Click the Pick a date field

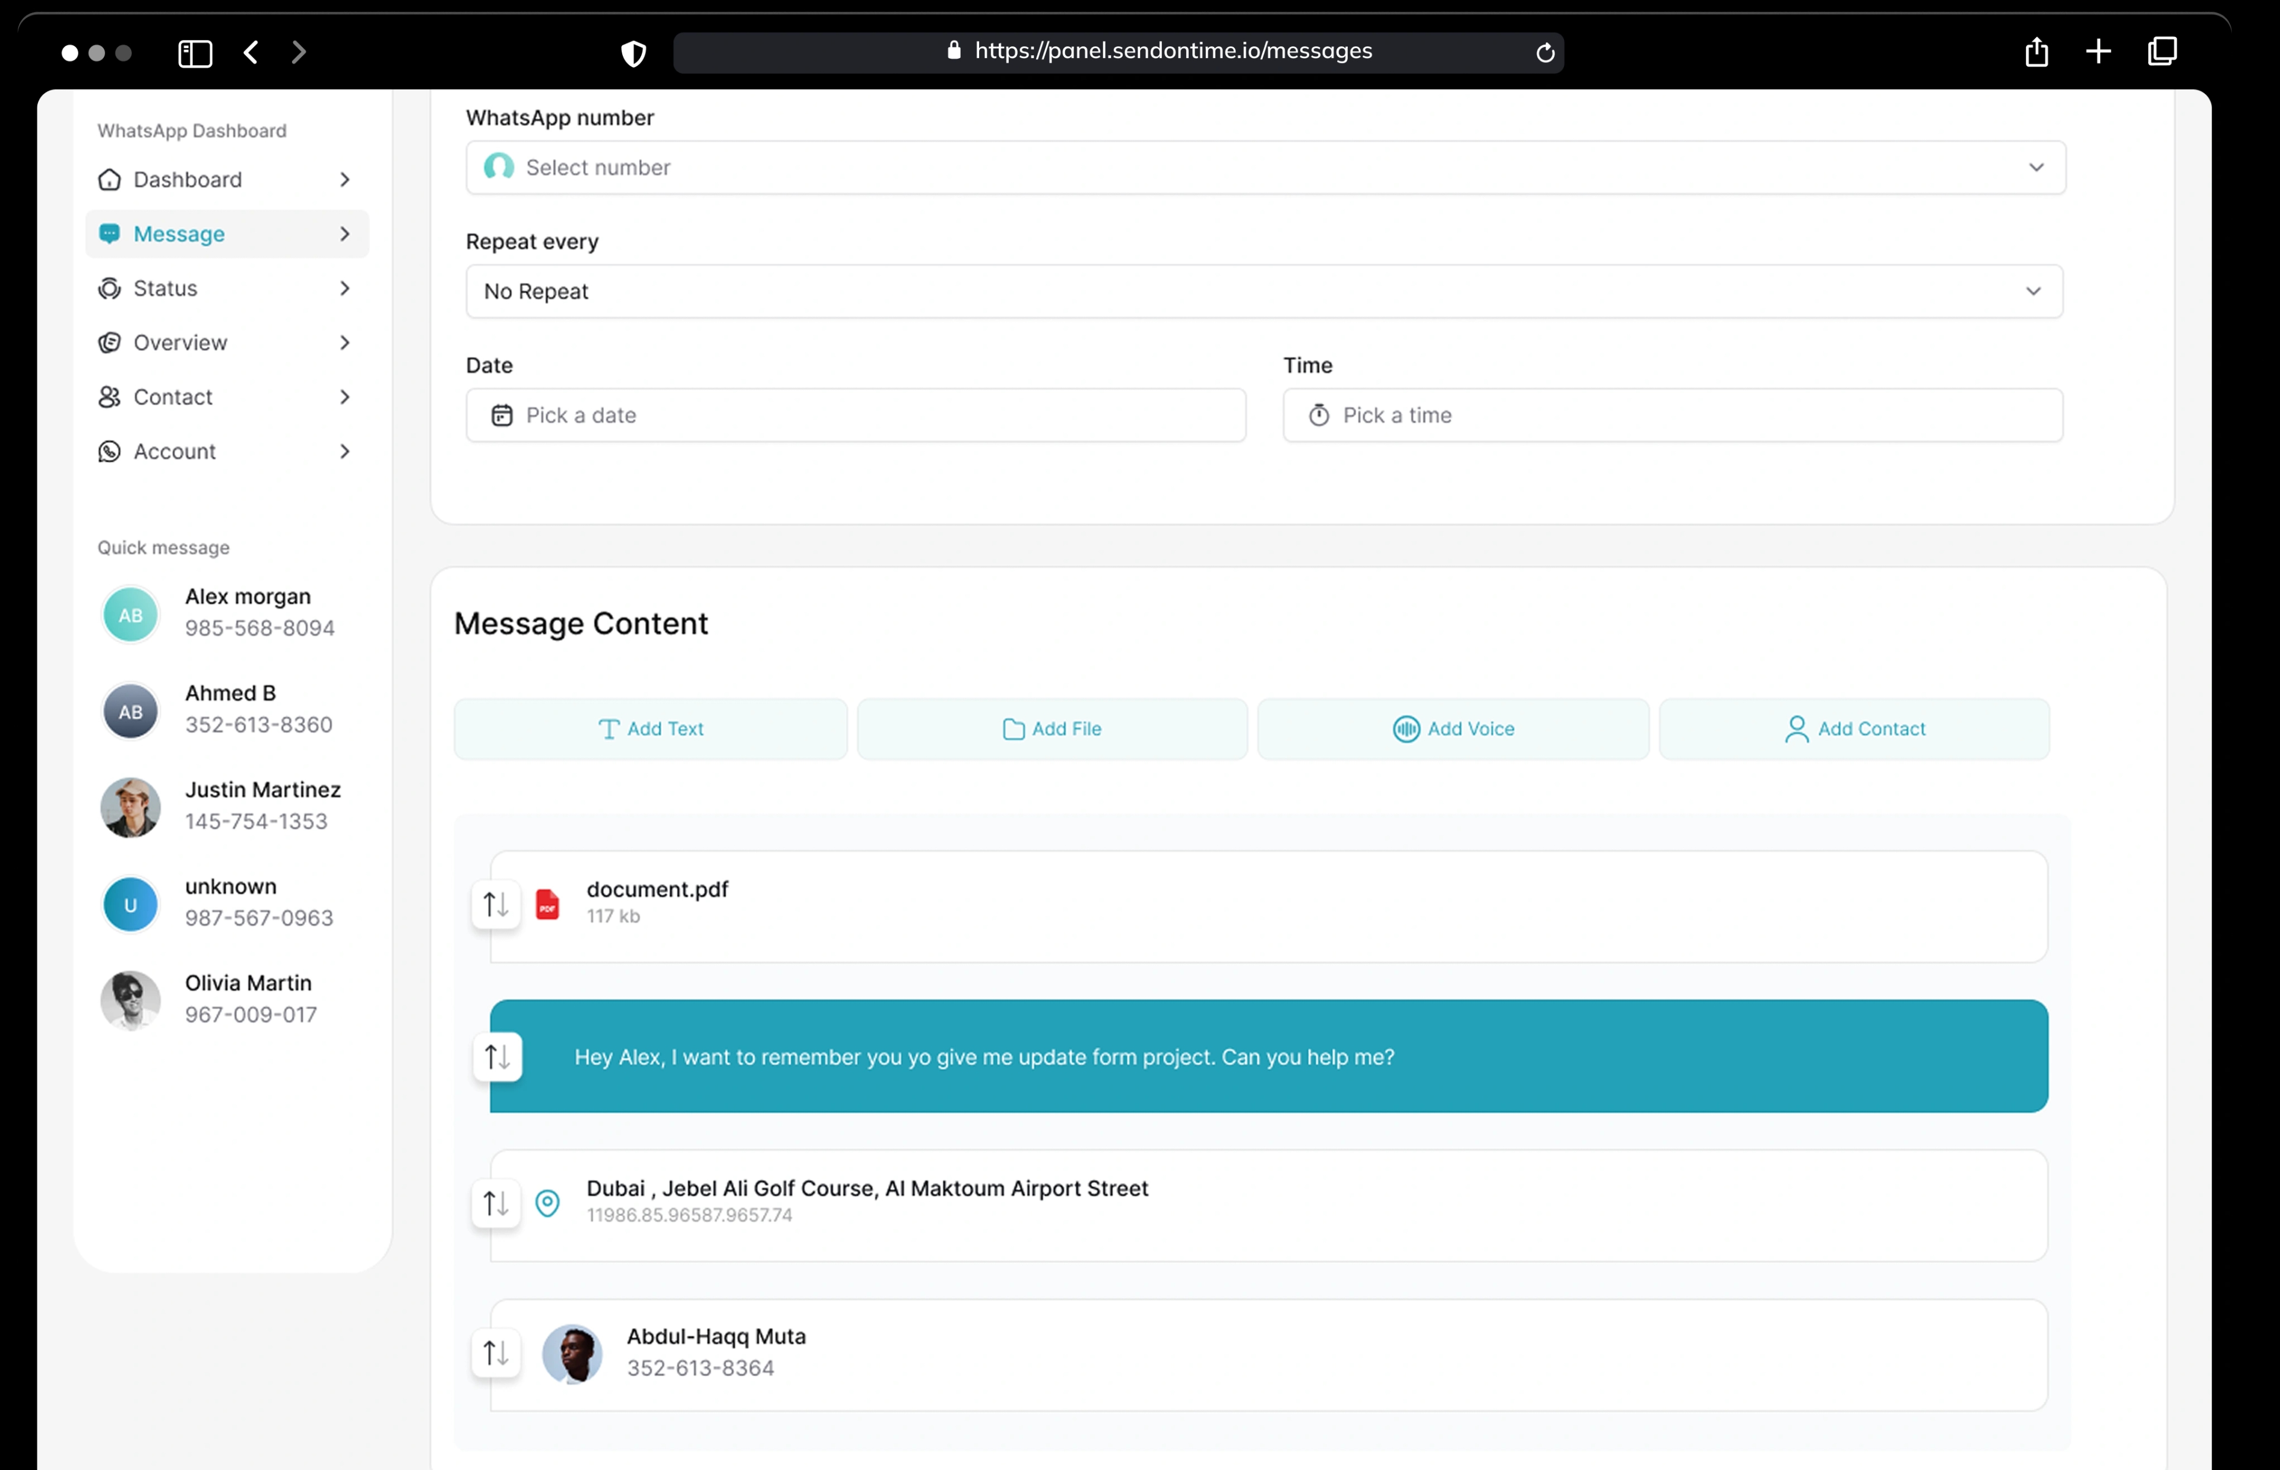[x=855, y=415]
